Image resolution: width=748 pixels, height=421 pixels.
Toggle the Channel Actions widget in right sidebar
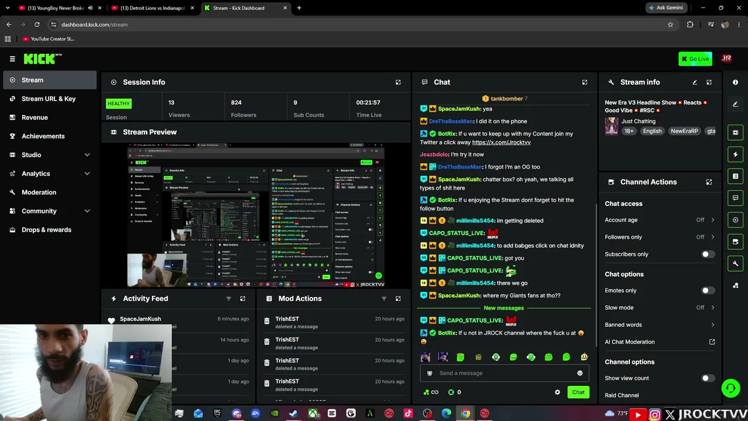point(735,241)
